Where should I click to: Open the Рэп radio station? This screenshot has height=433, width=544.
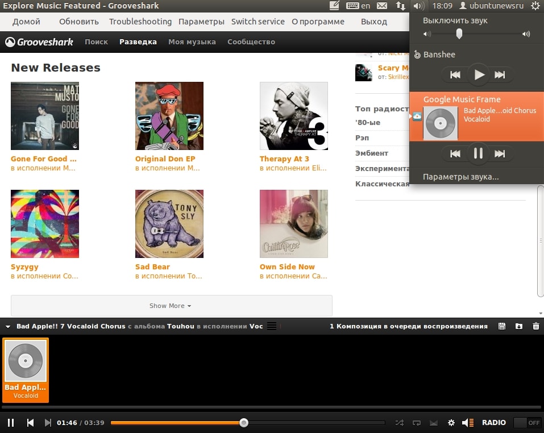pos(362,138)
